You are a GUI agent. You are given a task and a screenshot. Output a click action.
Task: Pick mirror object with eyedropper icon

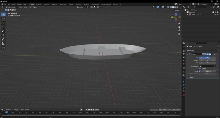(215, 66)
